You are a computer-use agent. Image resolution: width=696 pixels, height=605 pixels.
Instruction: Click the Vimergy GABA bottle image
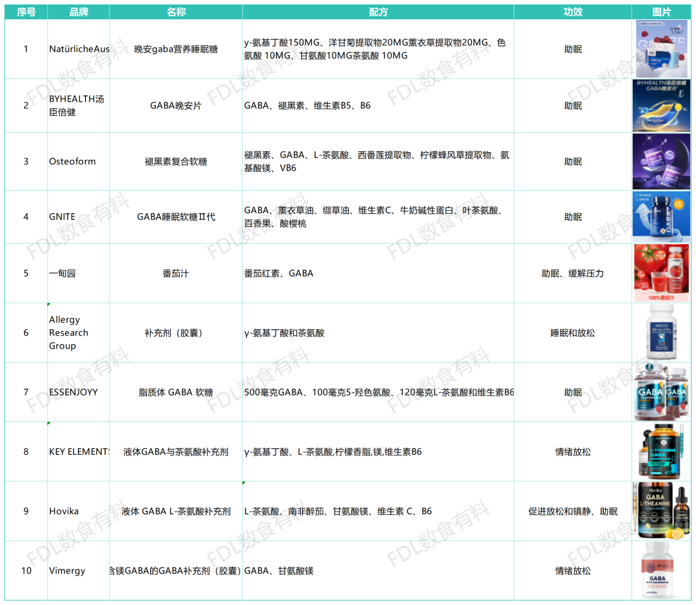coord(661,571)
